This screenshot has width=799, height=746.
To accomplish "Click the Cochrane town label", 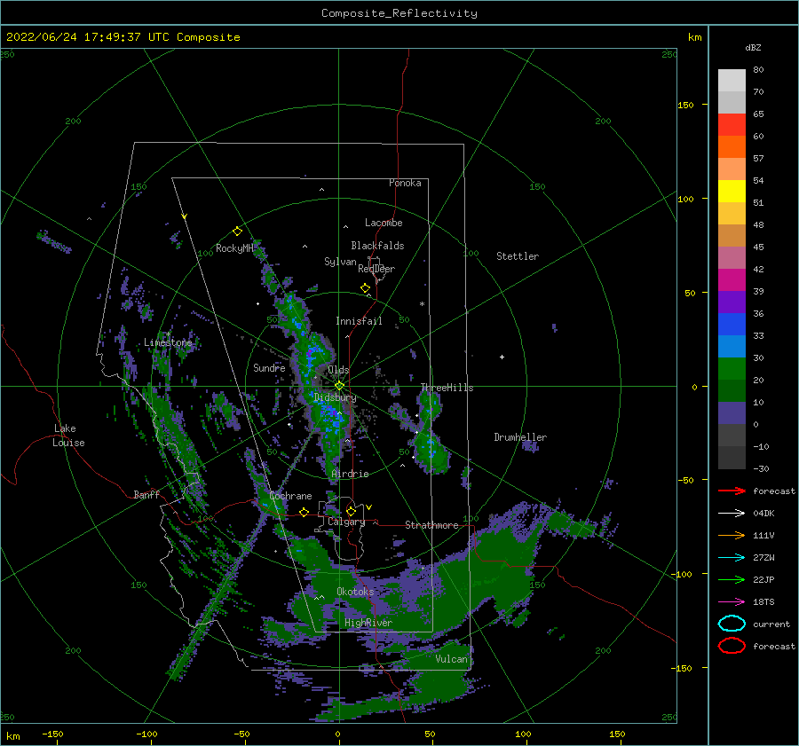I will coord(290,496).
